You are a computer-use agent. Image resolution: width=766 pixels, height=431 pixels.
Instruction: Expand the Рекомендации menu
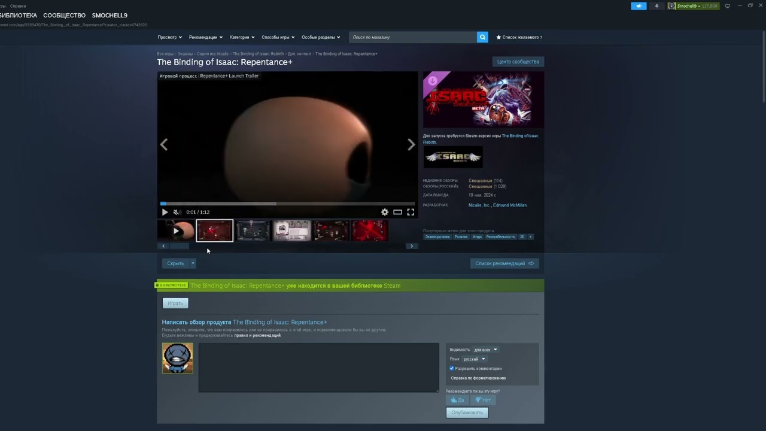[206, 37]
